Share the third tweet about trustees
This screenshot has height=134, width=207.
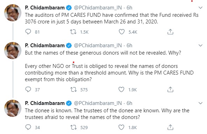pos(170,127)
